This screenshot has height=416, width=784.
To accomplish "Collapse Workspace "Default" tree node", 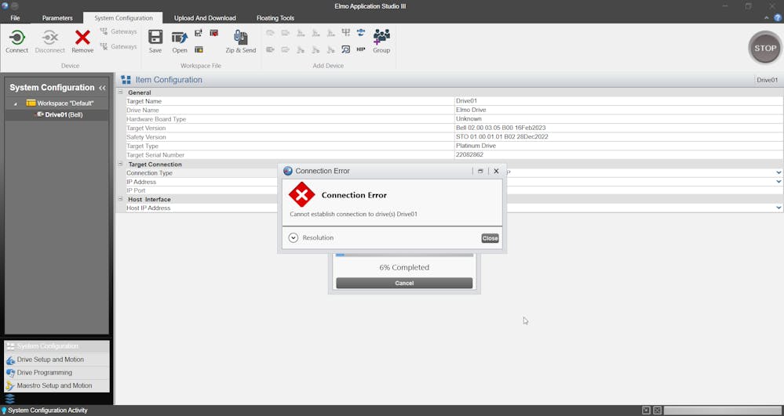I will 15,103.
